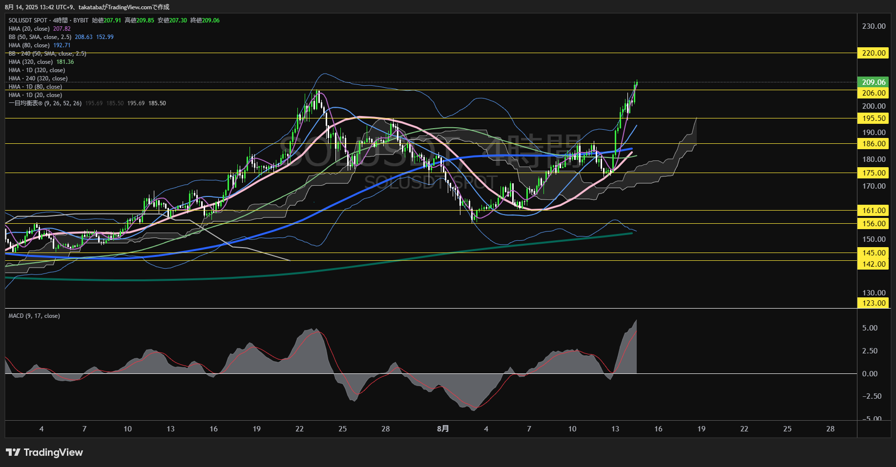896x467 pixels.
Task: Click the yellow 175.00 price line label
Action: (x=874, y=173)
